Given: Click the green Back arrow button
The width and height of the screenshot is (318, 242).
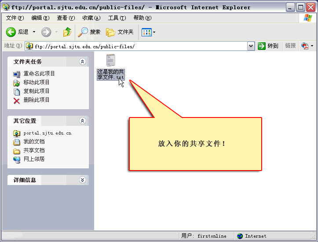Looking at the screenshot, I should pos(11,32).
